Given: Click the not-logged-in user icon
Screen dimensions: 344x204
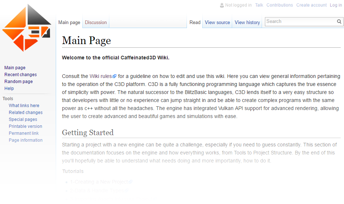Looking at the screenshot, I should pos(222,5).
